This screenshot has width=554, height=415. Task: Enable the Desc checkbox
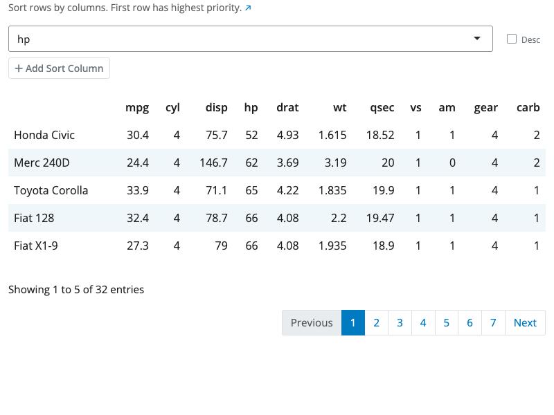click(512, 39)
